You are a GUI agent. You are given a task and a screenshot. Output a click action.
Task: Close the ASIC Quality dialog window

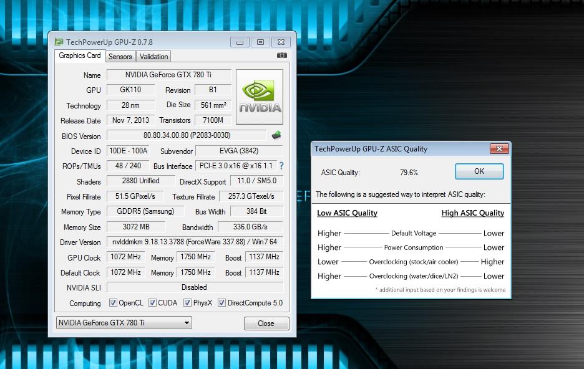[x=499, y=149]
